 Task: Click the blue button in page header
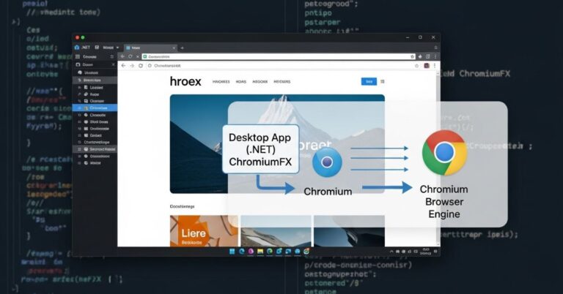pos(369,82)
